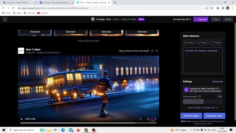Adjust the Style strength slider
236x133 pixels.
click(x=203, y=102)
